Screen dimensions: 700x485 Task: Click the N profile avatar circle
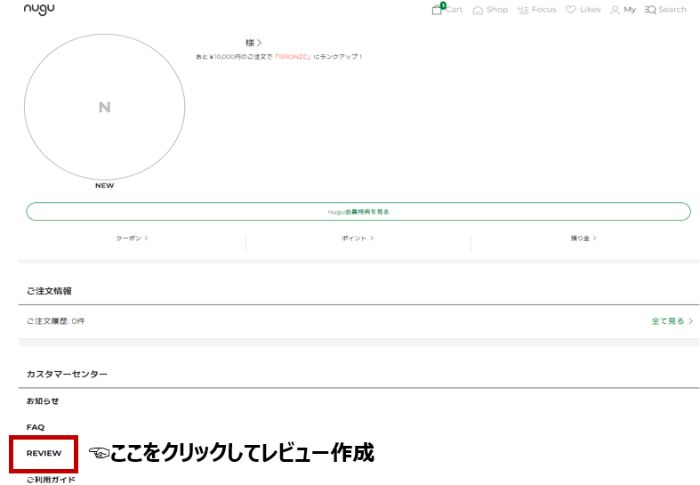(104, 107)
